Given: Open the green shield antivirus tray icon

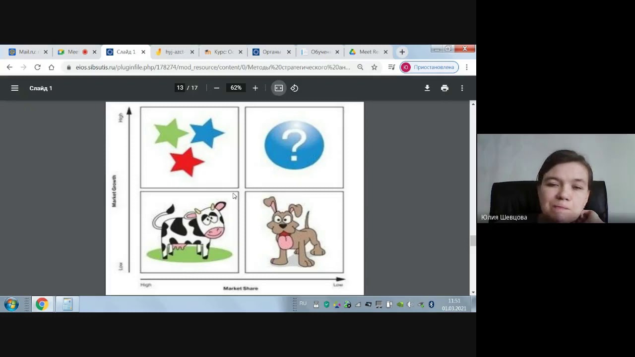Looking at the screenshot, I should (x=326, y=304).
